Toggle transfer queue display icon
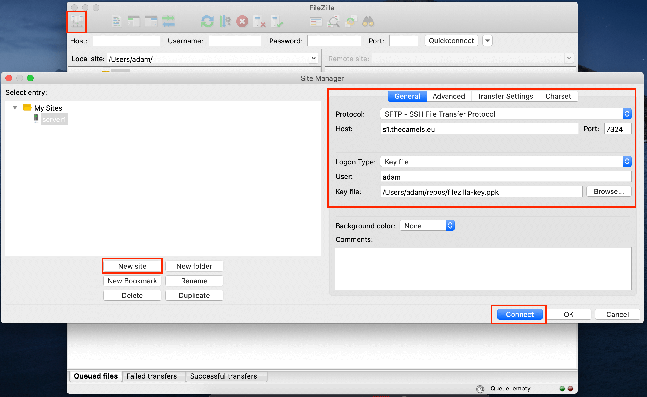 coord(169,22)
